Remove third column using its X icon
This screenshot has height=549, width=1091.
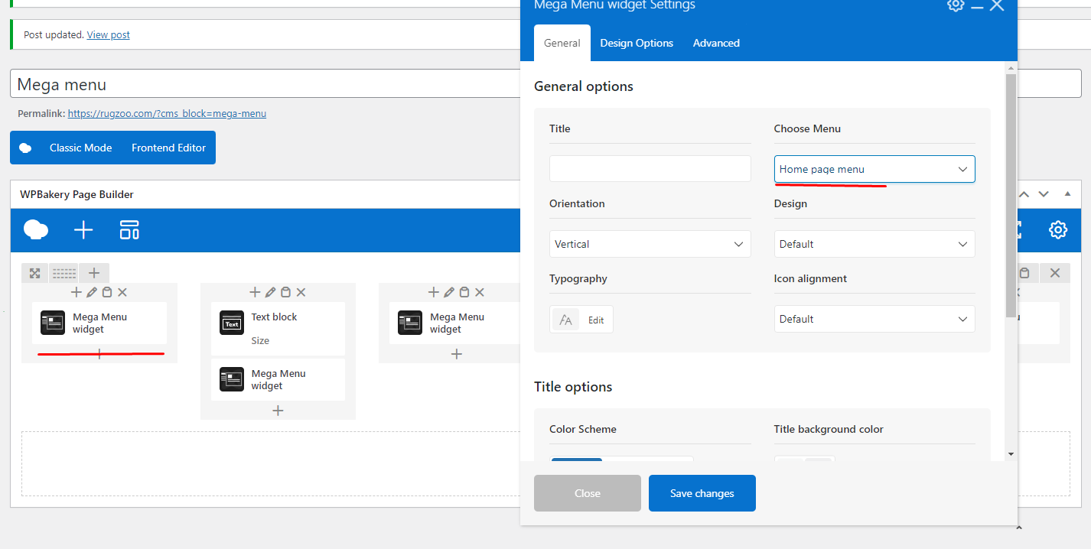(x=480, y=292)
